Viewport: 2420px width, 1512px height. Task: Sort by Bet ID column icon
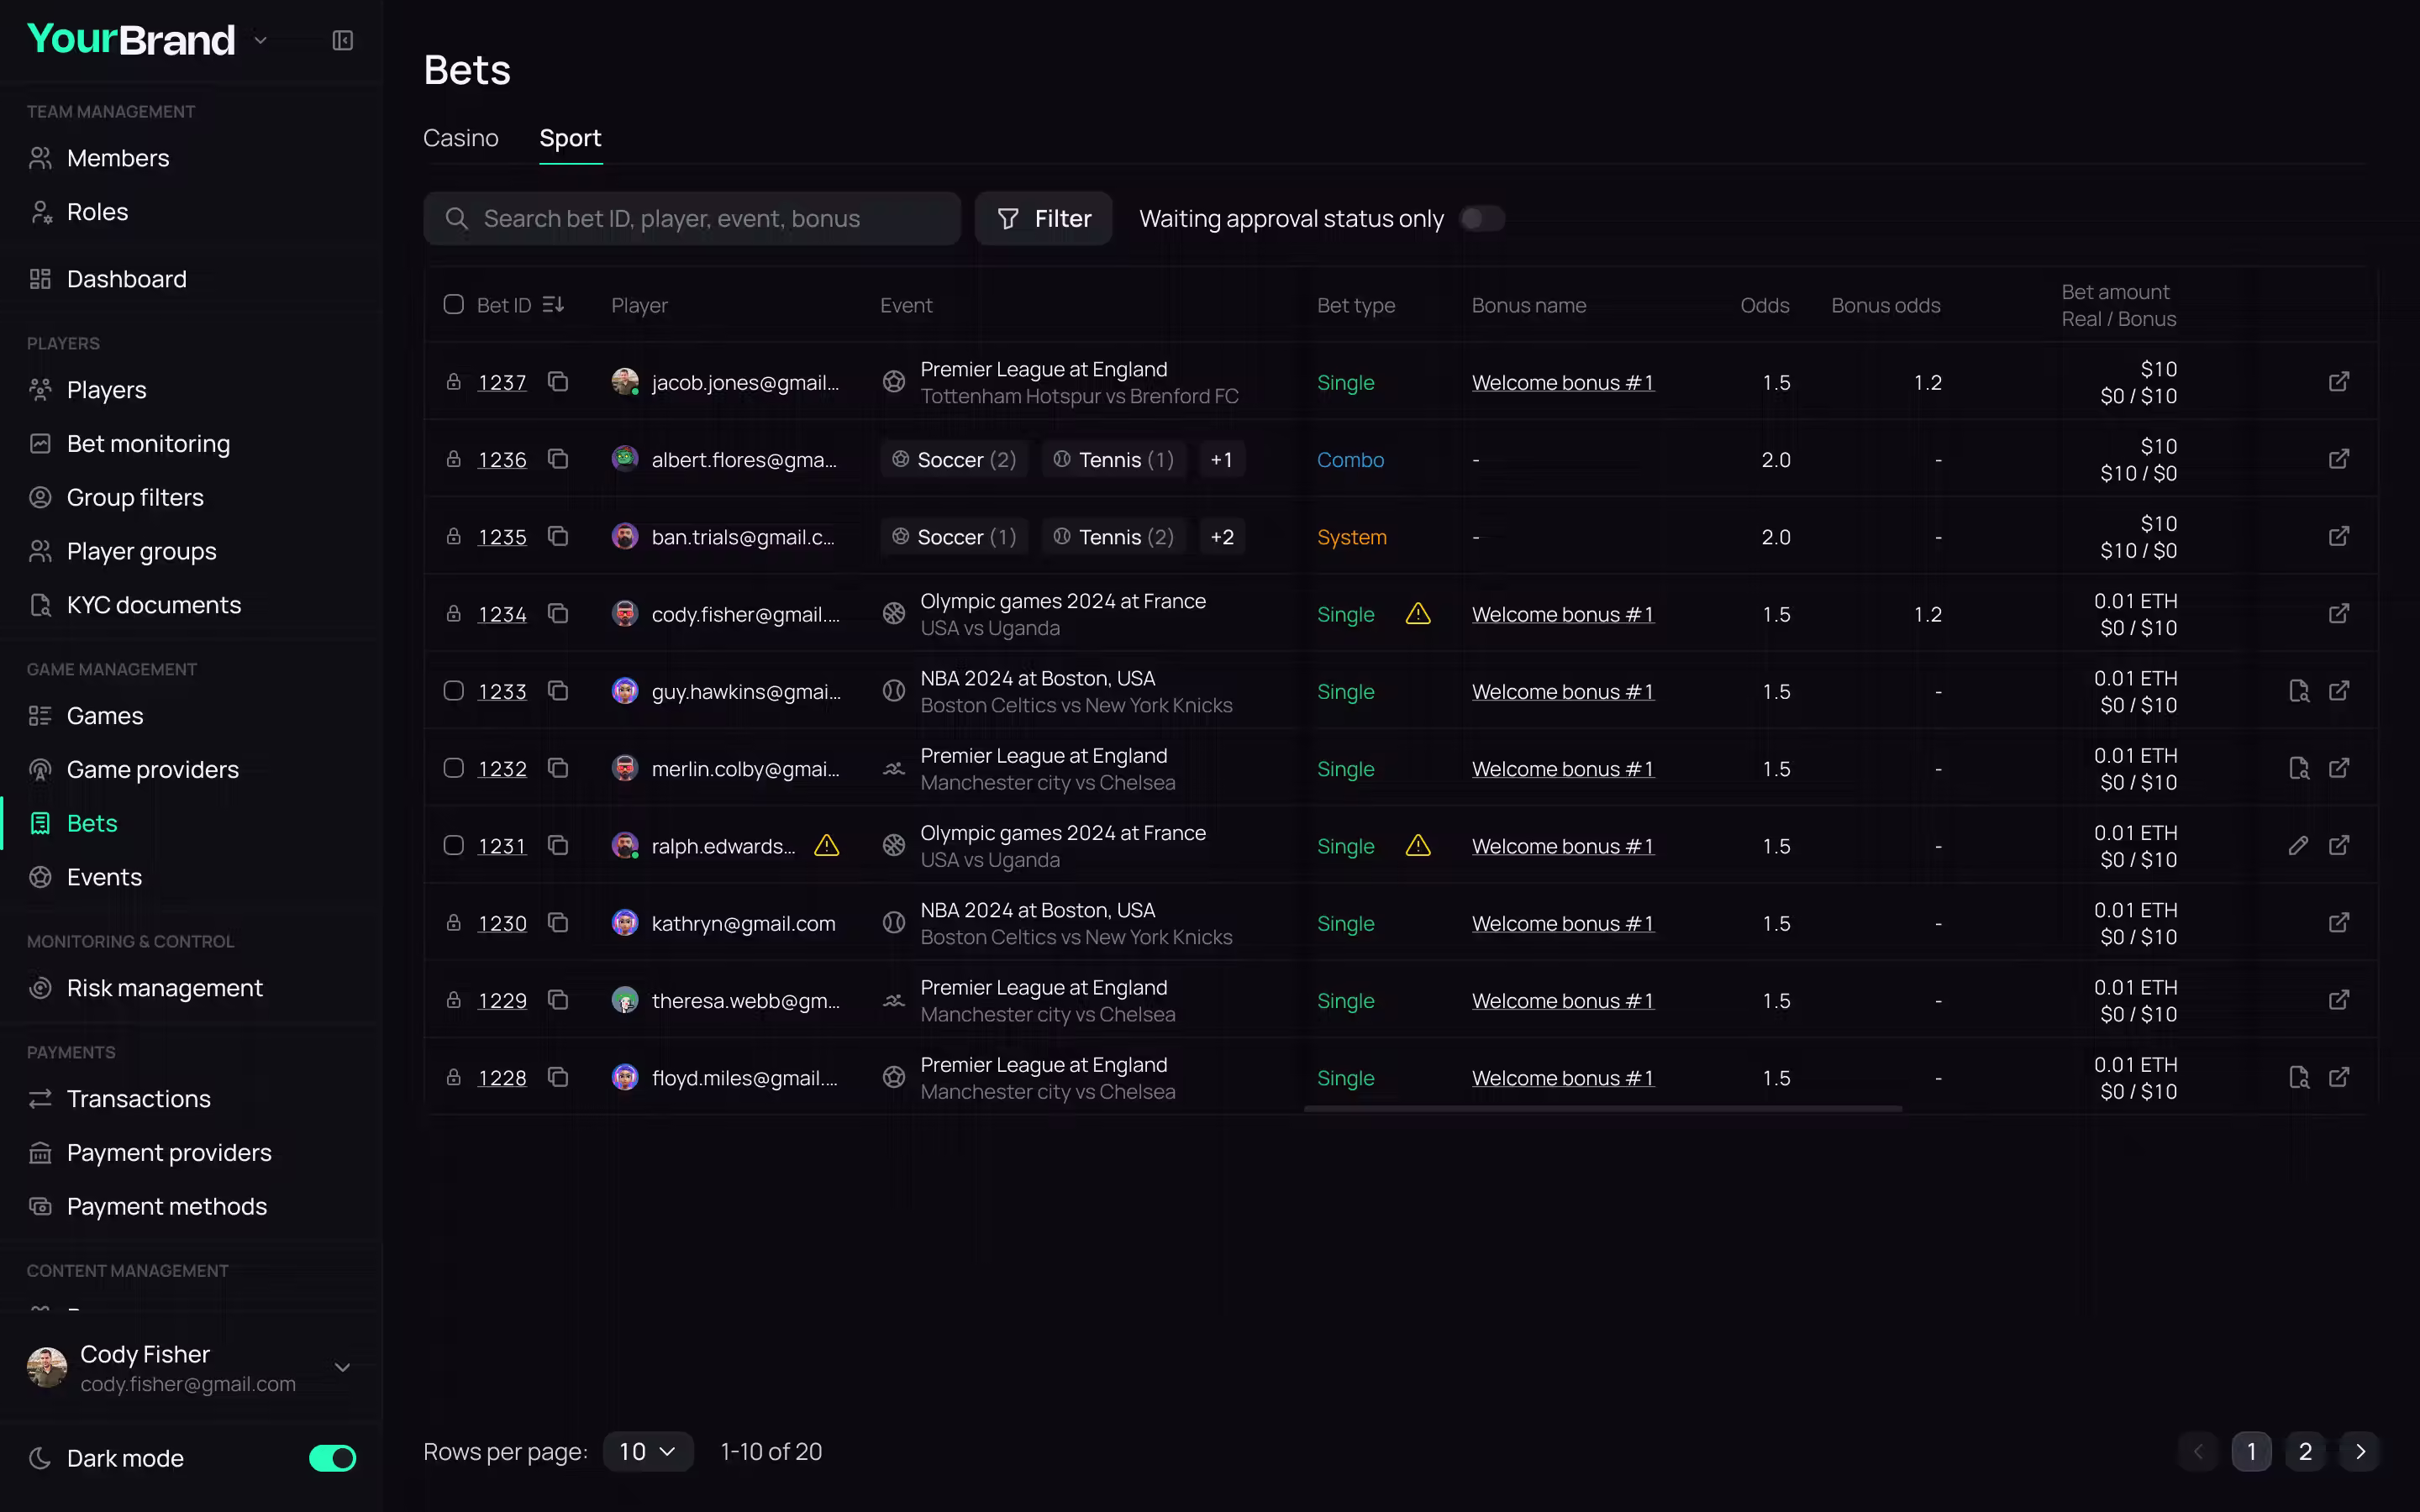coord(553,305)
